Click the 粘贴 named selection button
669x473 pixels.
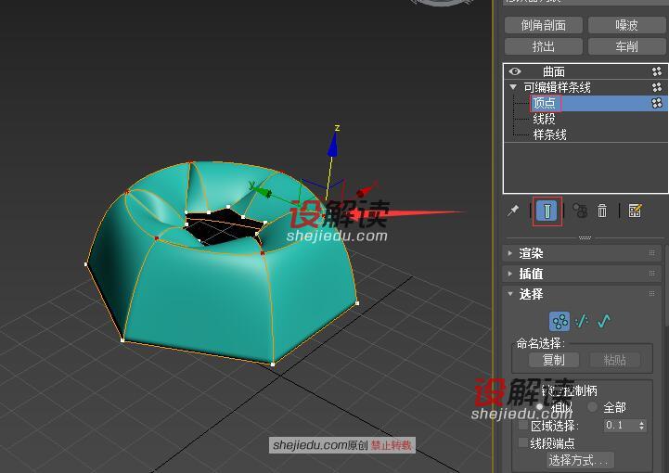tap(615, 360)
